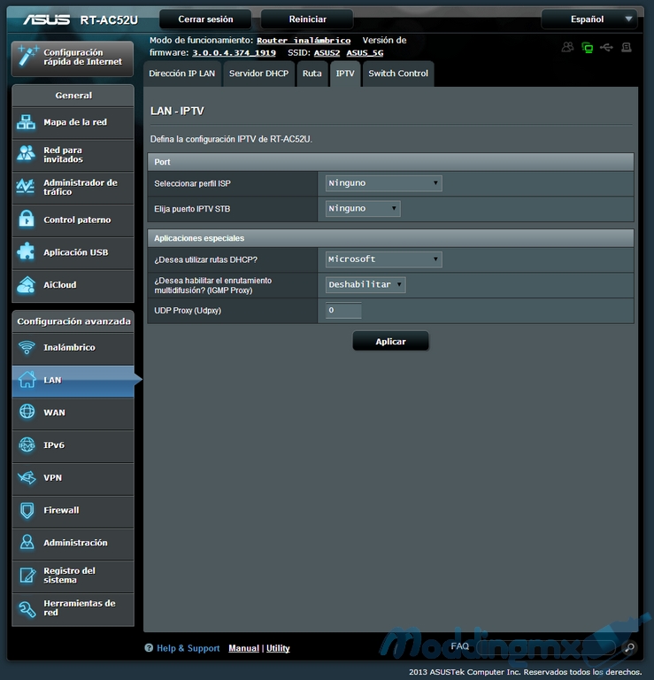This screenshot has width=654, height=680.
Task: Click the WAN globe icon
Action: point(27,412)
